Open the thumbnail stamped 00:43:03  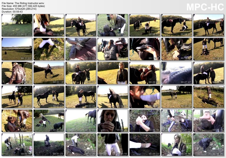[81, 121]
